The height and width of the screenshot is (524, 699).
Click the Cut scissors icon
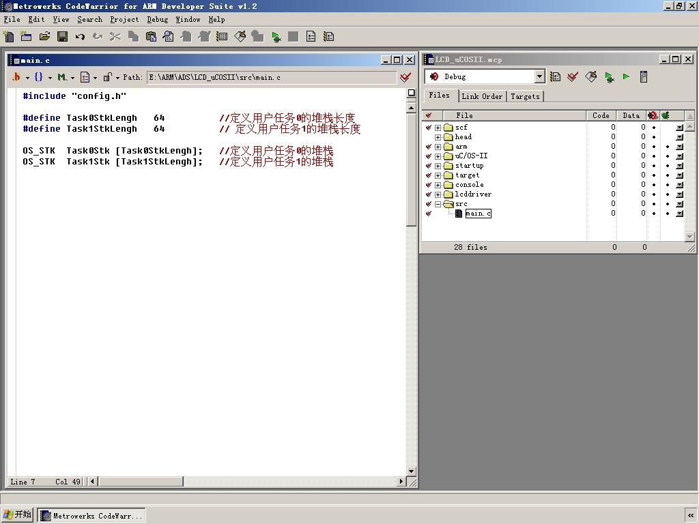coord(115,37)
